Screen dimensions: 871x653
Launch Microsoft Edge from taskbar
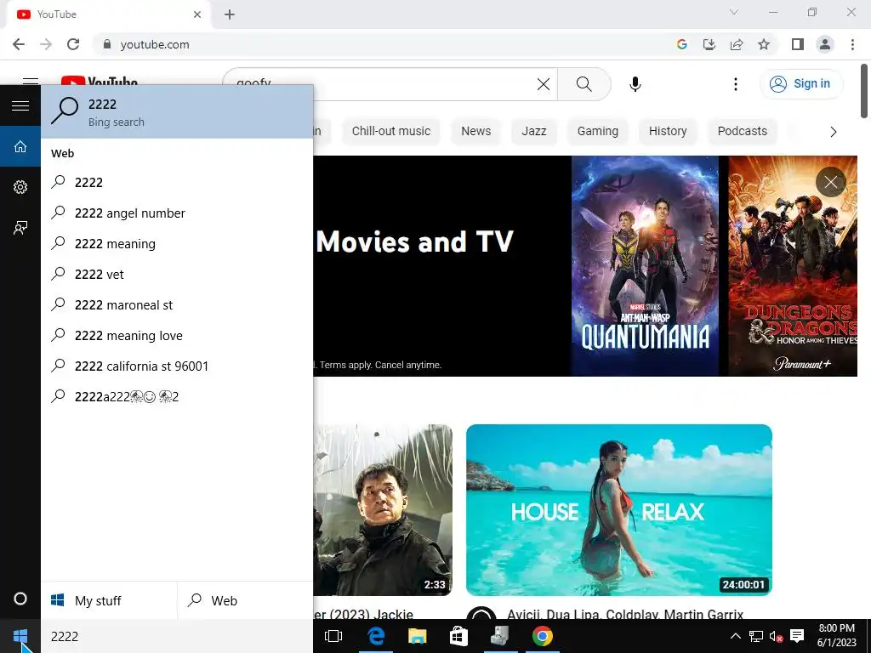coord(376,636)
